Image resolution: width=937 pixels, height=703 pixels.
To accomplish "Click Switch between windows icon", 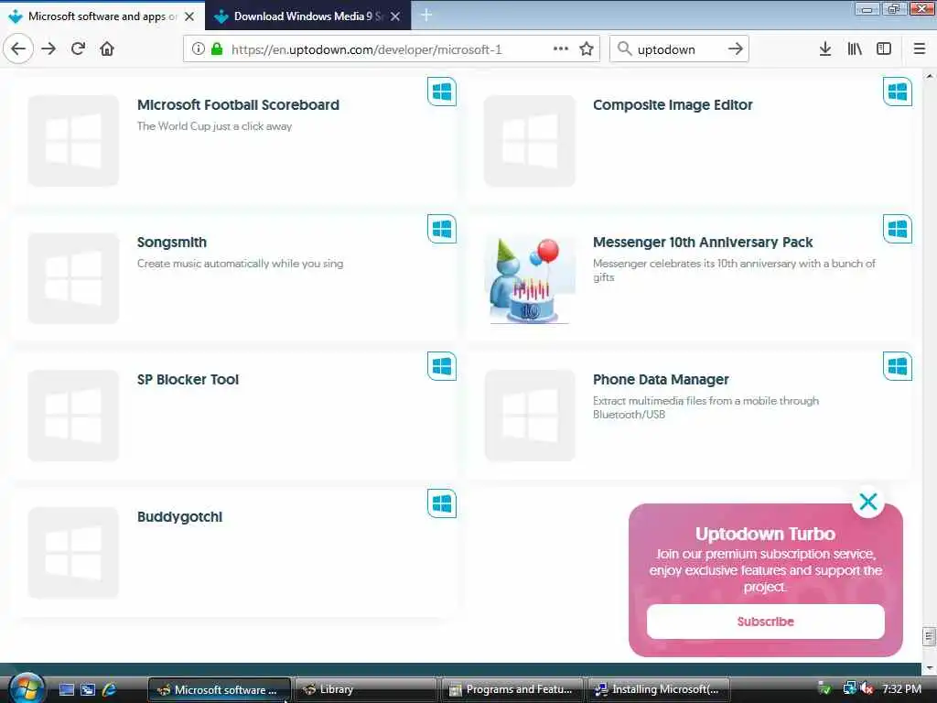I will 88,690.
